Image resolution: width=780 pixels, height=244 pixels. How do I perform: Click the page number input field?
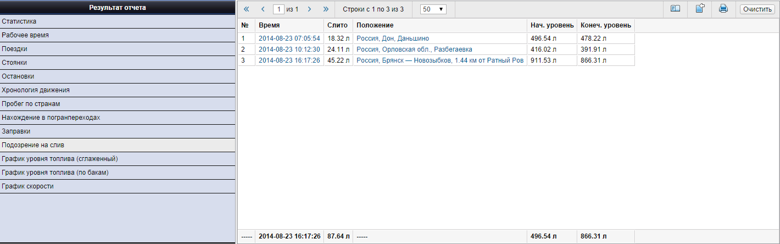pyautogui.click(x=278, y=9)
